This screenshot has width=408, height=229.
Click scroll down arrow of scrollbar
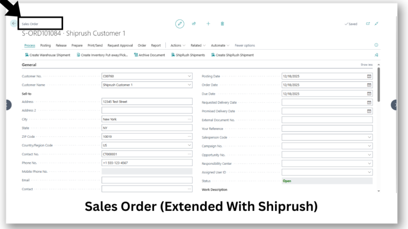[x=379, y=191]
